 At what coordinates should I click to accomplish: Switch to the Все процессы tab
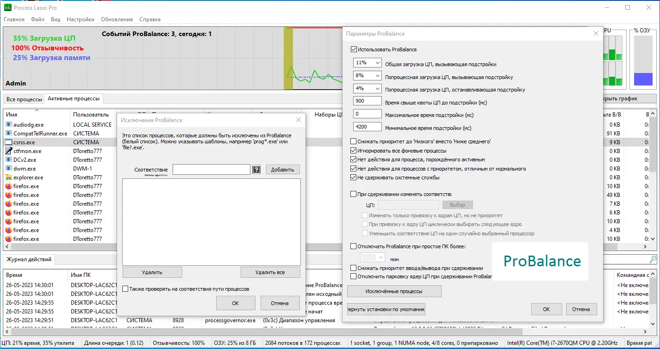point(24,99)
